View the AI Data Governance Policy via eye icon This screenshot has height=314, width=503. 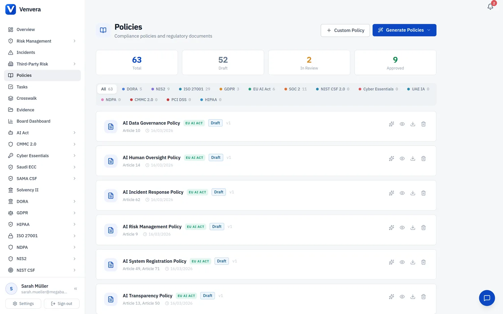coord(402,124)
